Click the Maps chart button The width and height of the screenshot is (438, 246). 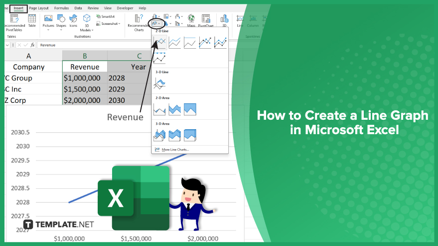pos(191,20)
